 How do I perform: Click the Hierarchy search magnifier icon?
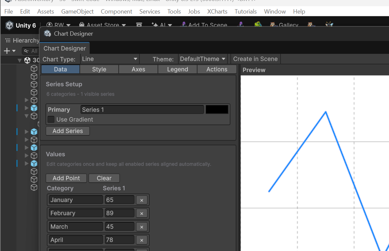pos(26,51)
